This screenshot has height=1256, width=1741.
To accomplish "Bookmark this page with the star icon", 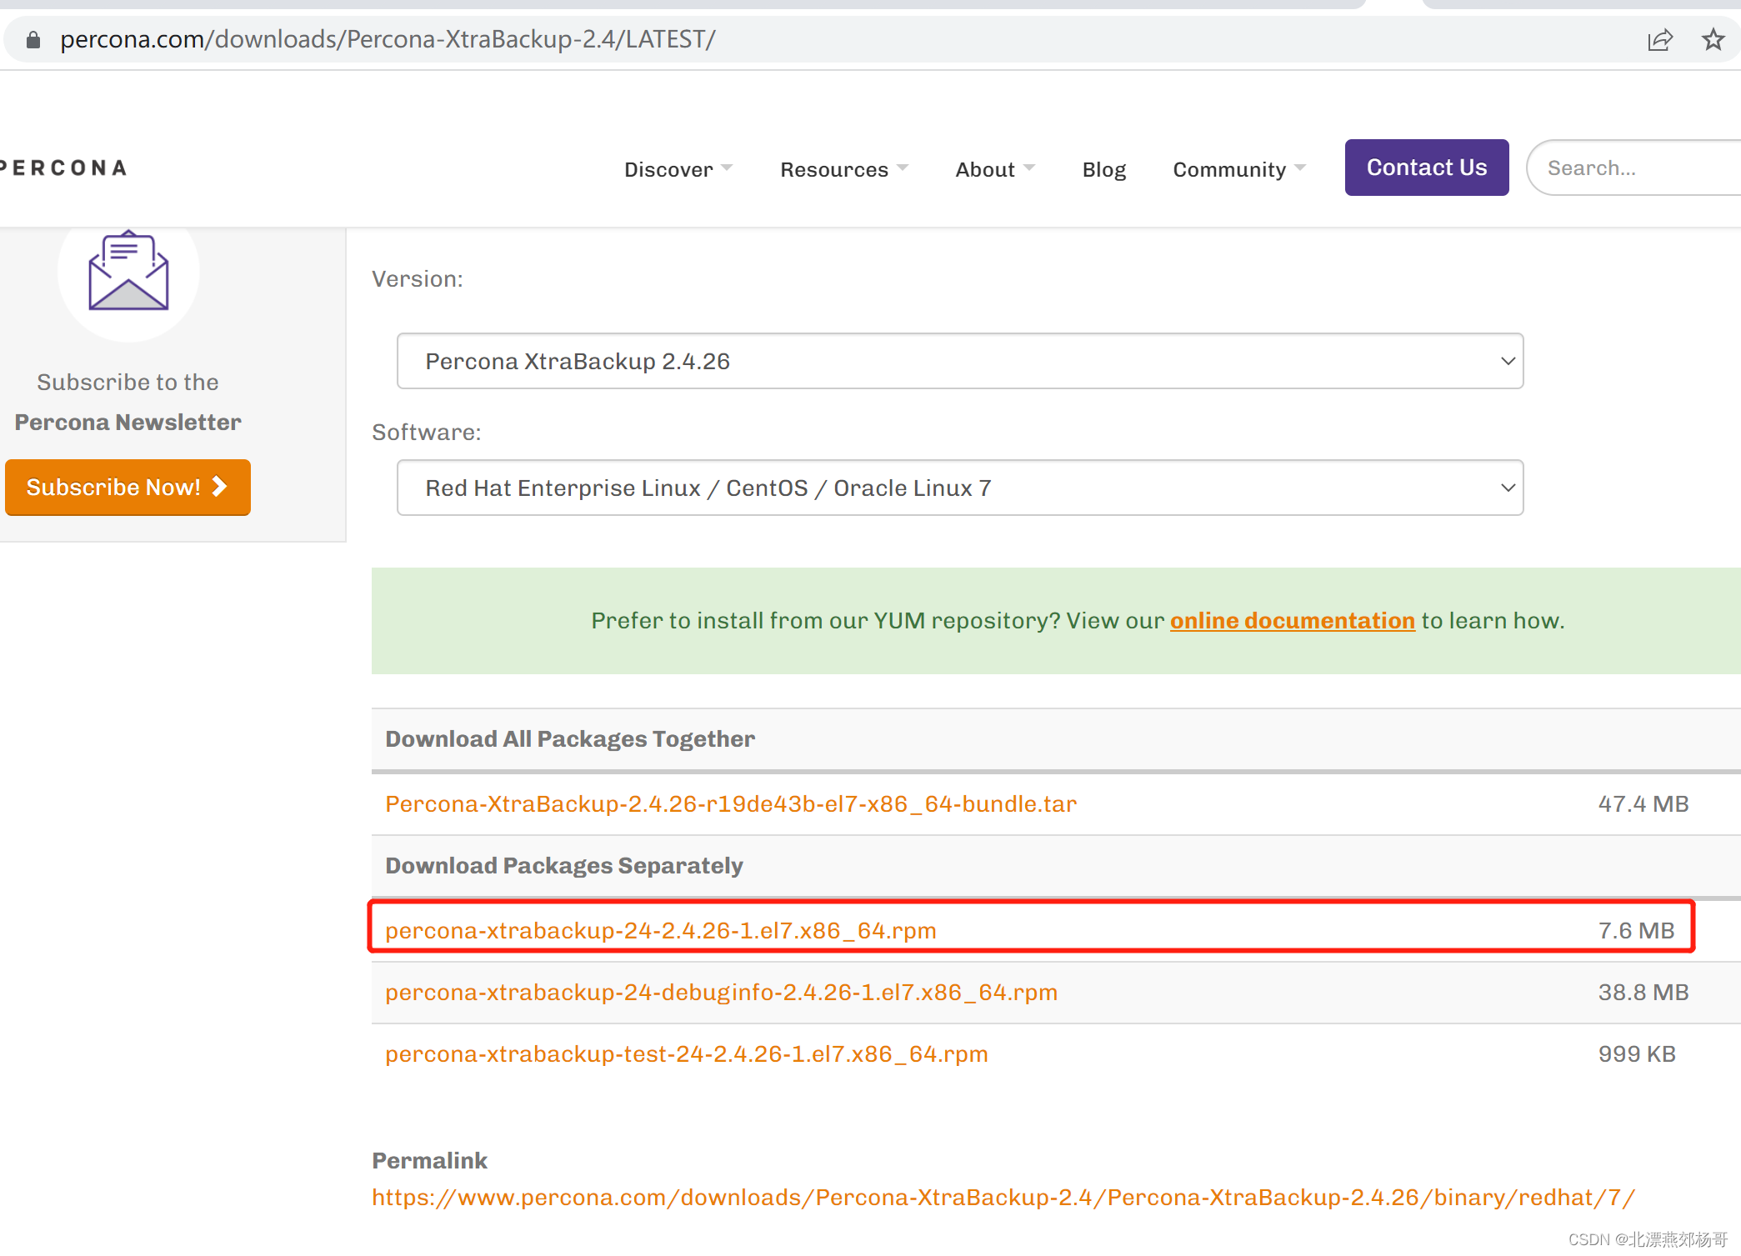I will [x=1713, y=39].
